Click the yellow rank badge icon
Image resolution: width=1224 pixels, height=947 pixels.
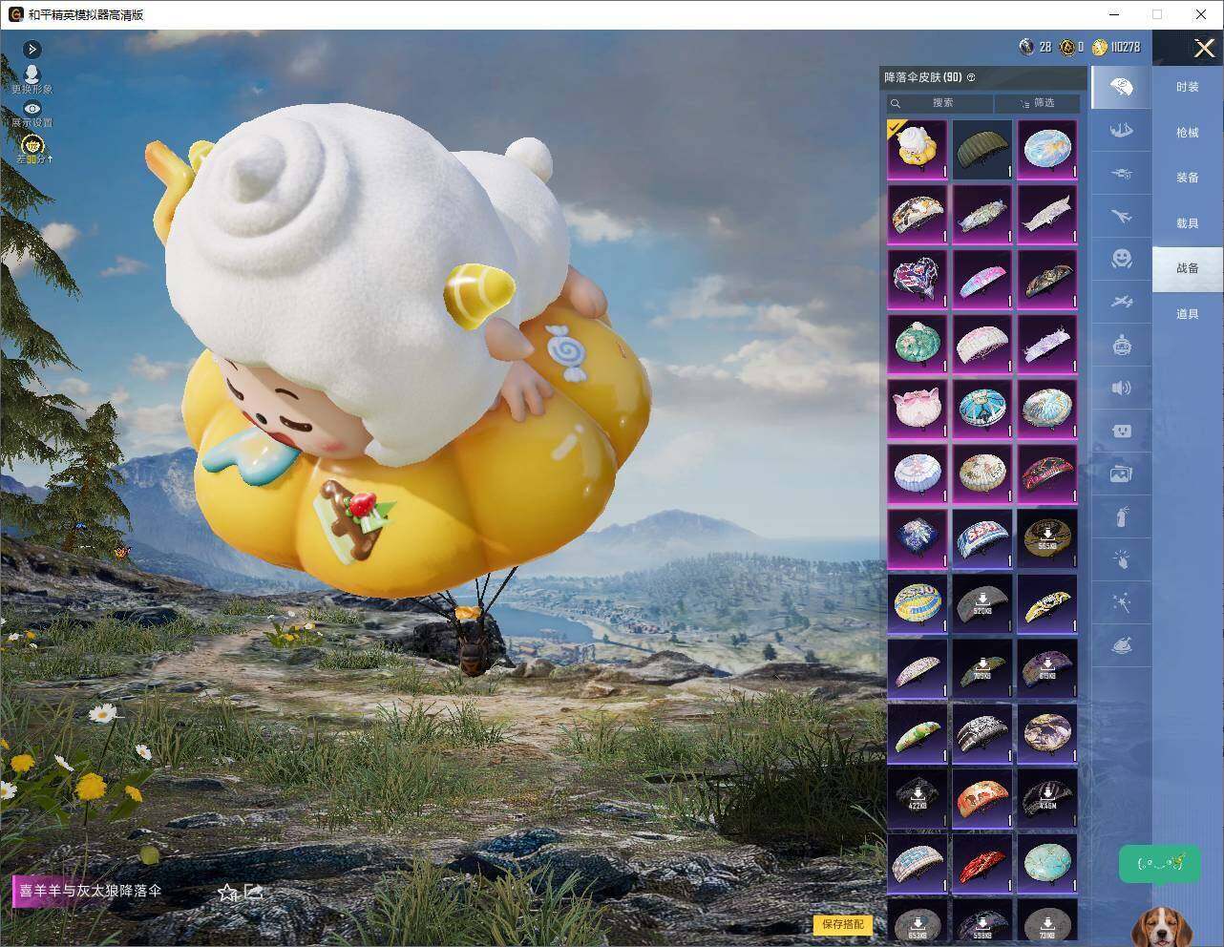[32, 145]
